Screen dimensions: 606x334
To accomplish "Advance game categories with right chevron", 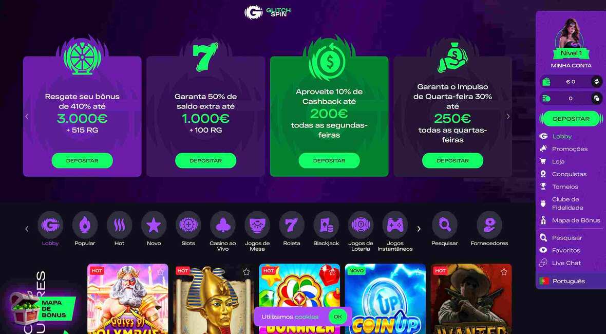I will (419, 229).
